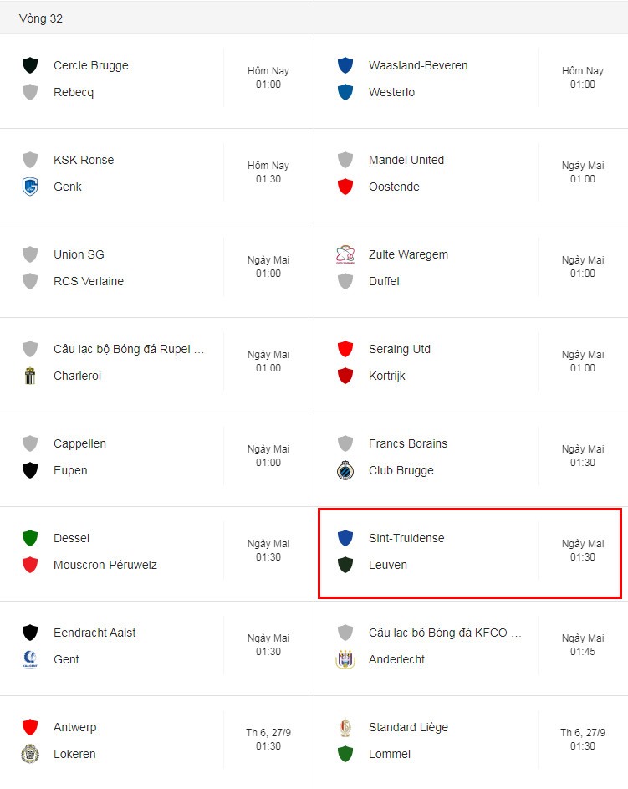The height and width of the screenshot is (789, 628).
Task: Click the Charleroi zebra crest icon
Action: [30, 376]
